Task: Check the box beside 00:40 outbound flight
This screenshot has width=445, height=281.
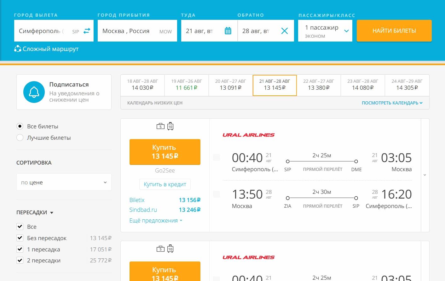Action: pos(217,157)
